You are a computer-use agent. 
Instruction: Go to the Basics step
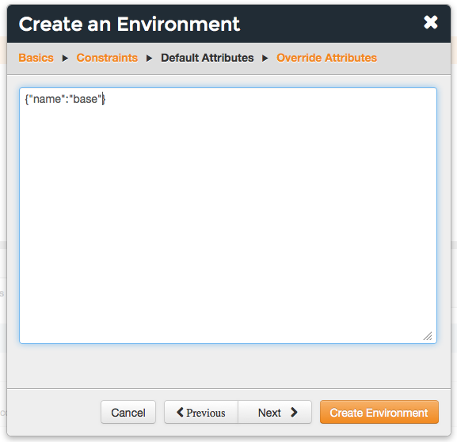[36, 58]
